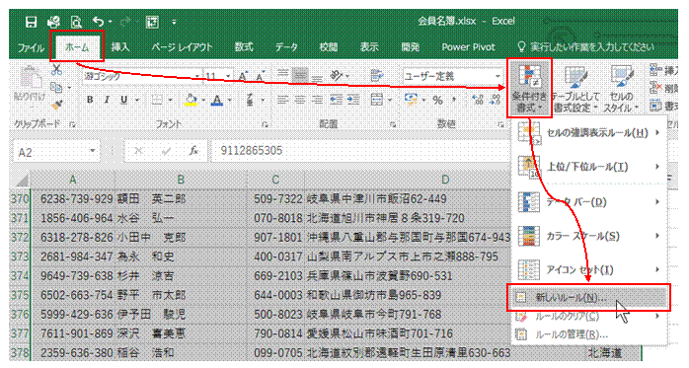Select ルールの管理 menu item
Screen dimensions: 689x368
589,335
